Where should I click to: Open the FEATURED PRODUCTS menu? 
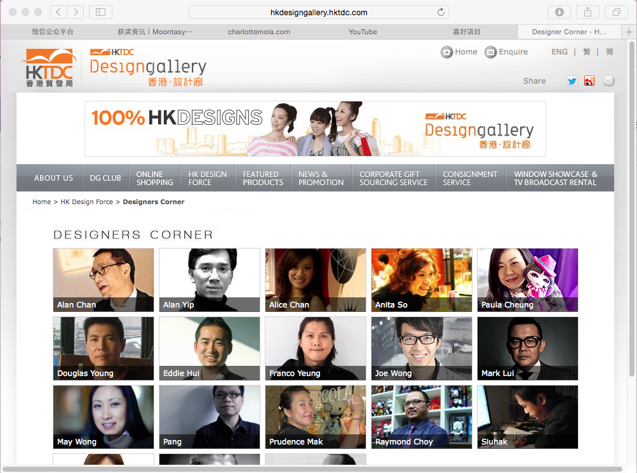[x=263, y=178]
